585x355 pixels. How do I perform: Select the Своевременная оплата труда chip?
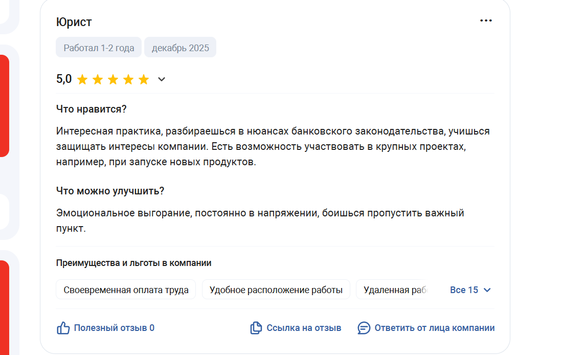126,290
